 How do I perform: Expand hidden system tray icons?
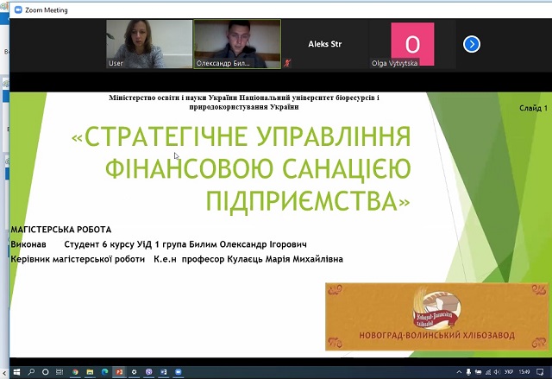[x=459, y=372]
